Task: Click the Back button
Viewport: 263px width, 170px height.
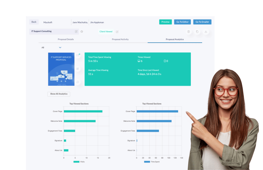Action: coord(34,22)
